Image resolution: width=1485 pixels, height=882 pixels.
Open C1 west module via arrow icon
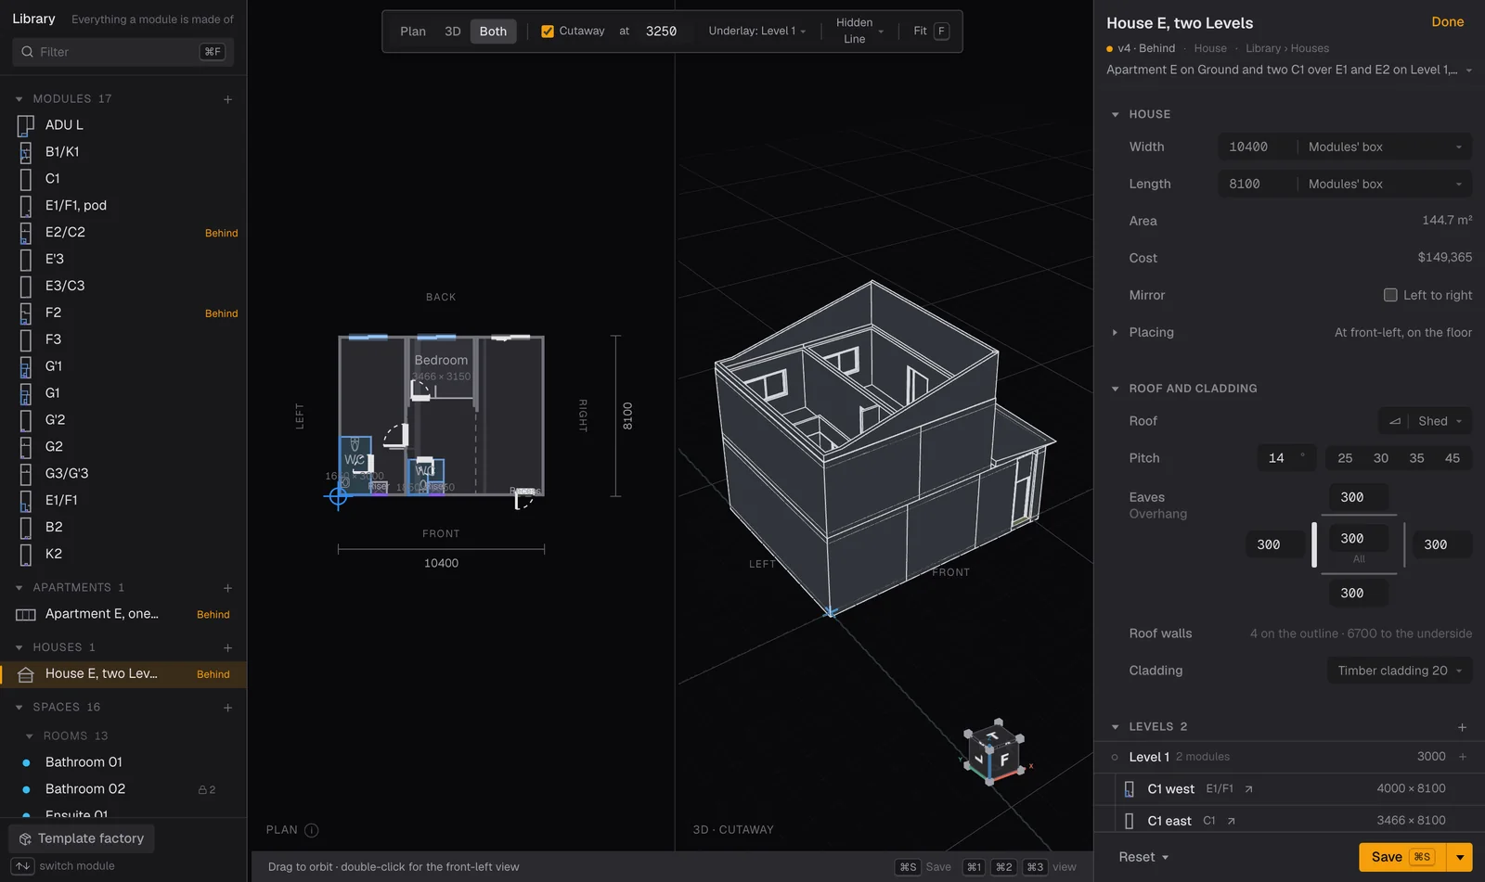click(1248, 789)
